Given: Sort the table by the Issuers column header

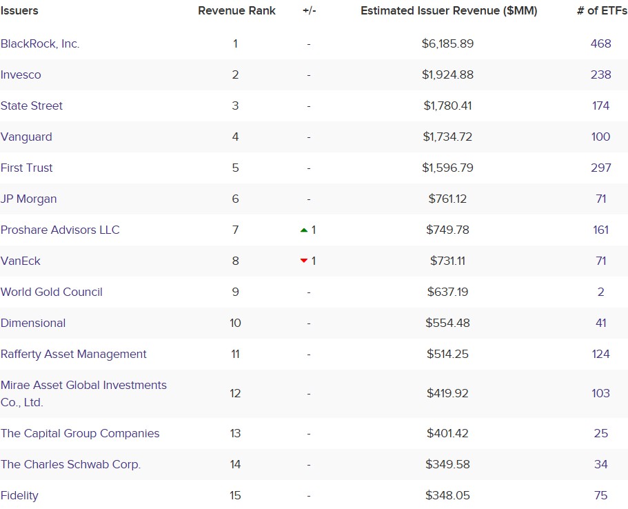Looking at the screenshot, I should [x=20, y=10].
